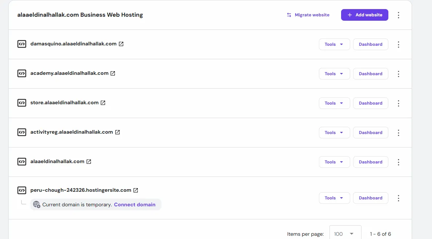Click code icon beside alaaeldinalhallak.com website
Viewport: 432px width, 239px height.
coord(22,162)
